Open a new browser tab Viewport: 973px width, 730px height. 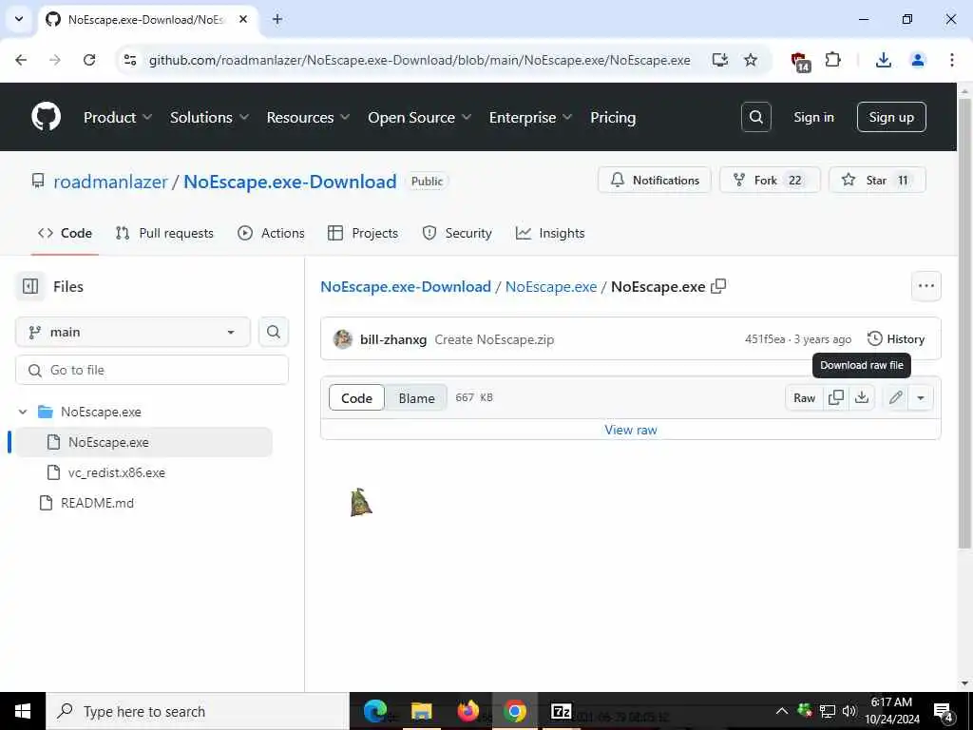tap(277, 19)
